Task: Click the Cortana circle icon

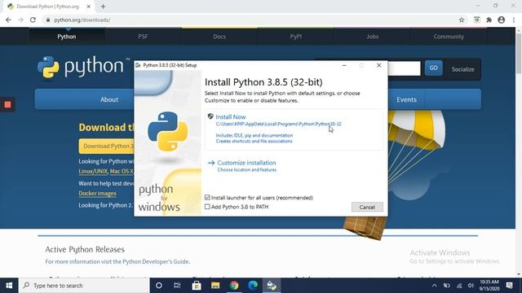Action: (159, 286)
